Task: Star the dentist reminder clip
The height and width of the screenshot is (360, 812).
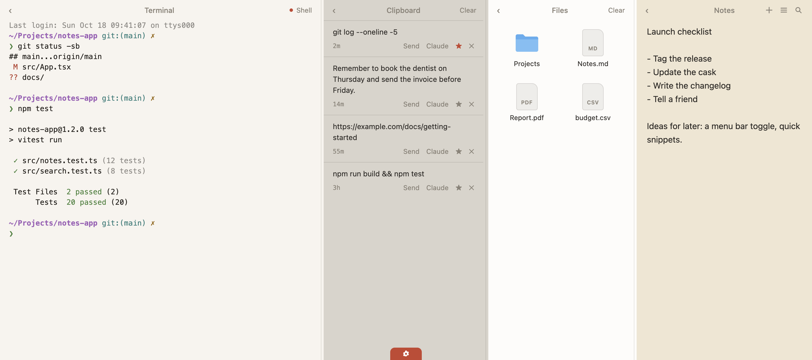Action: (459, 104)
